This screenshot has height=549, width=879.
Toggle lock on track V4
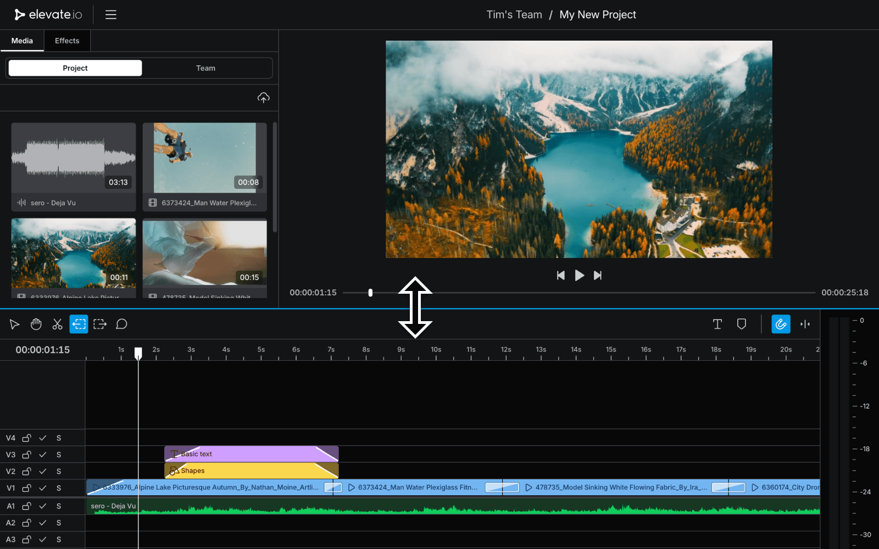click(x=26, y=438)
